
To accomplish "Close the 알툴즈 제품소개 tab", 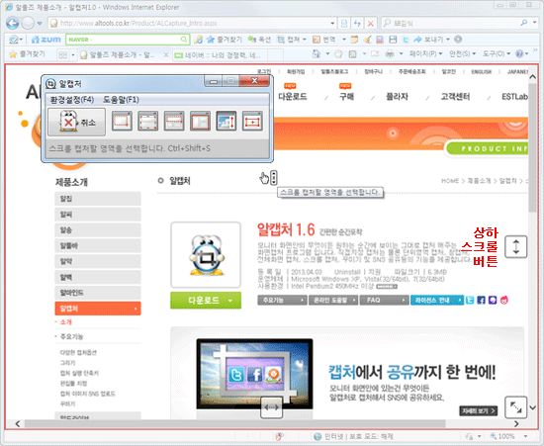I will pos(166,54).
